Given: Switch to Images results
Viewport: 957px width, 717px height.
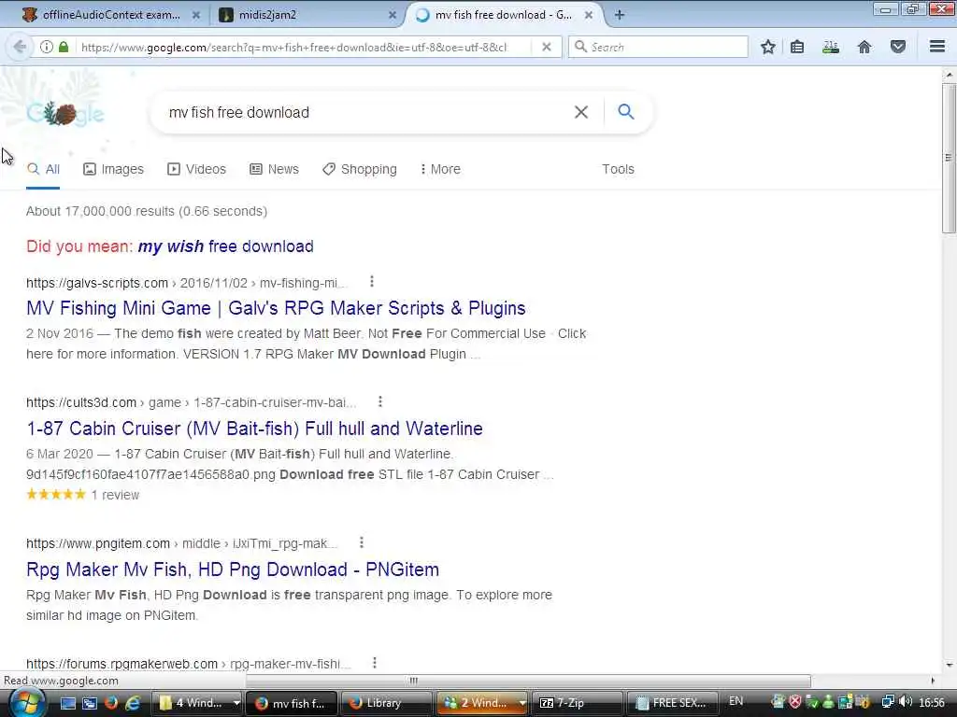Looking at the screenshot, I should click(113, 170).
